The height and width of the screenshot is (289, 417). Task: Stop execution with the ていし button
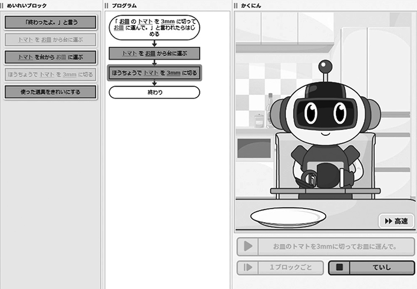click(371, 268)
